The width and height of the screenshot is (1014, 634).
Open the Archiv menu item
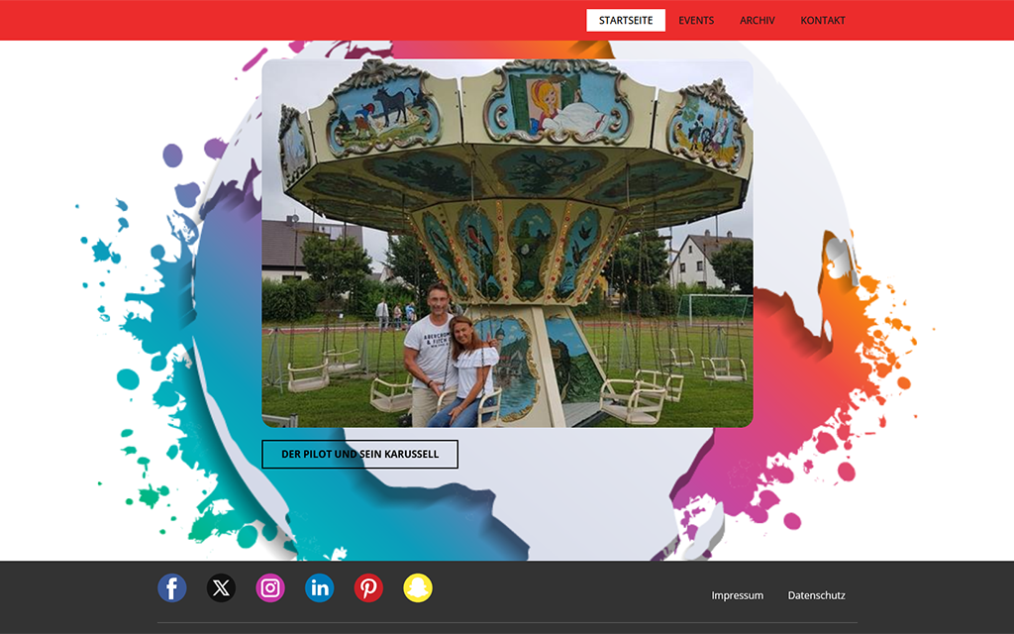758,21
